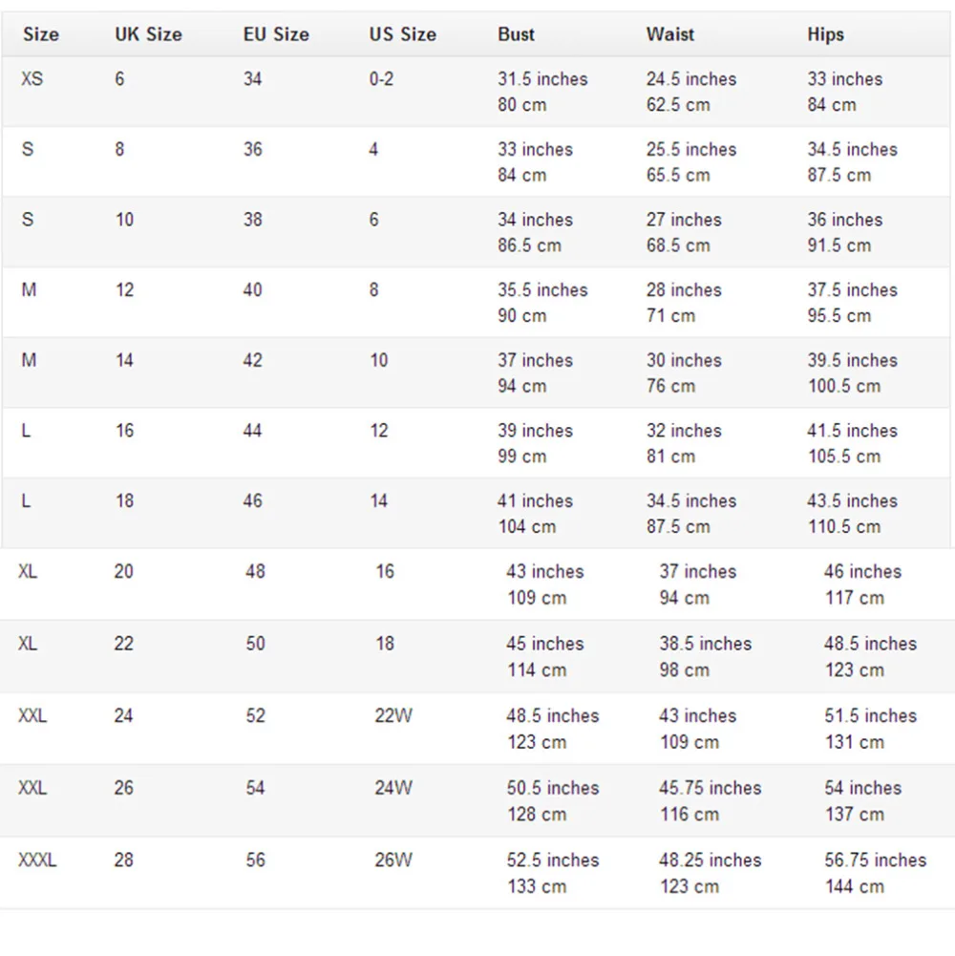The width and height of the screenshot is (955, 956).
Task: Click the 45.75 inches waist value
Action: [x=710, y=788]
